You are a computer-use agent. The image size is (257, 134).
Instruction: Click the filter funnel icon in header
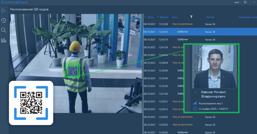click(x=191, y=16)
